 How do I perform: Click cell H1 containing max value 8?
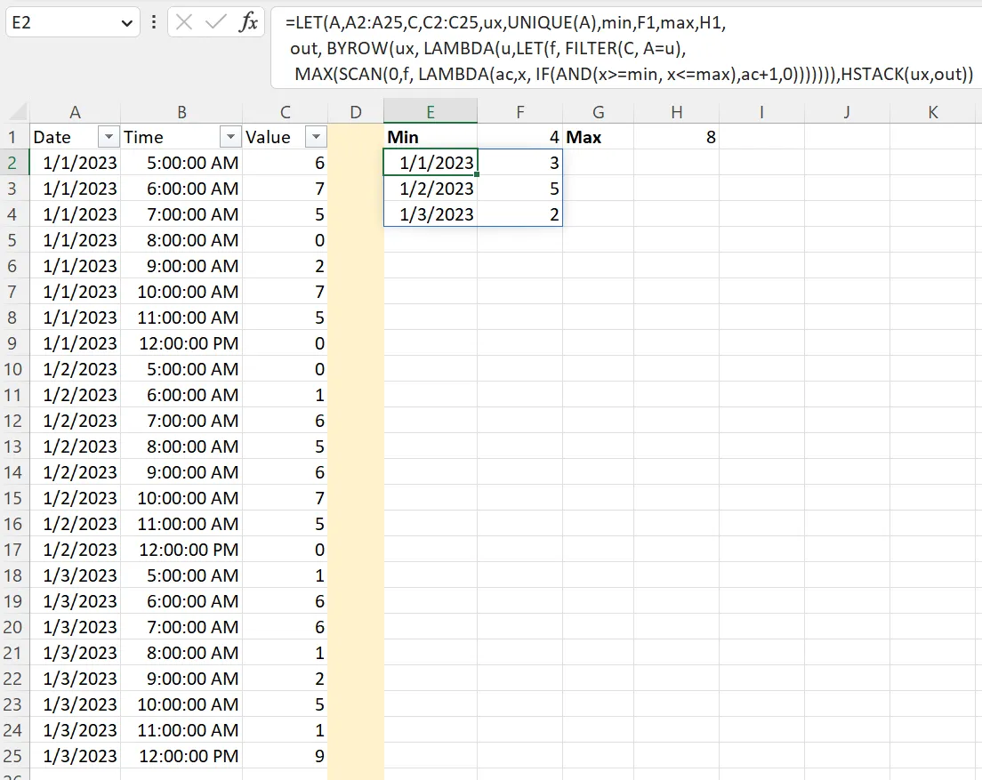coord(676,136)
